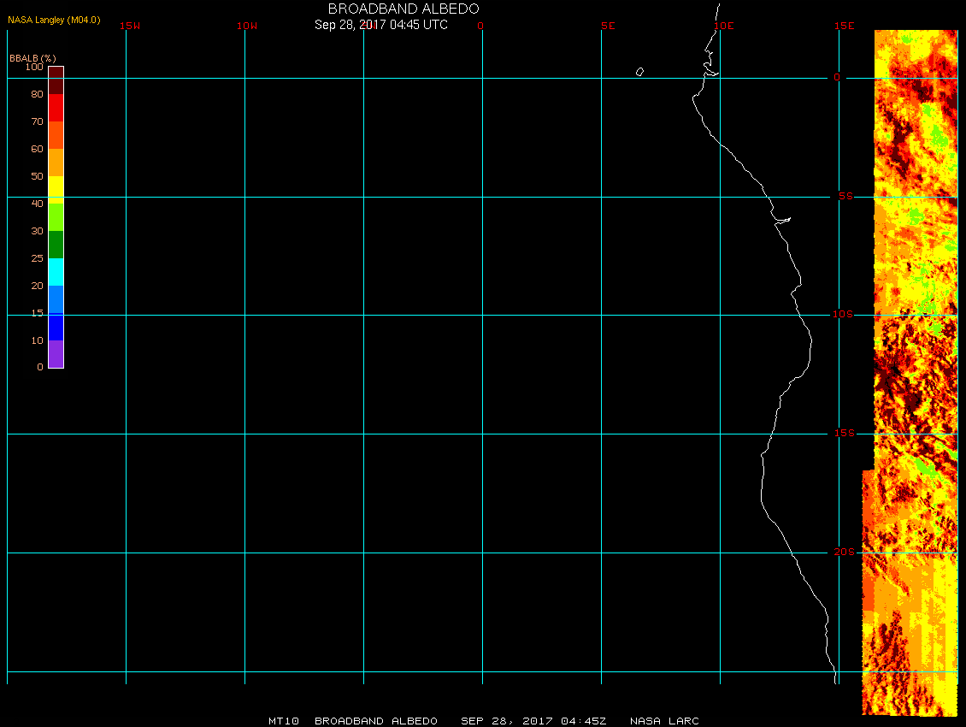Image resolution: width=966 pixels, height=727 pixels.
Task: Click the legend value '60'
Action: [x=37, y=149]
